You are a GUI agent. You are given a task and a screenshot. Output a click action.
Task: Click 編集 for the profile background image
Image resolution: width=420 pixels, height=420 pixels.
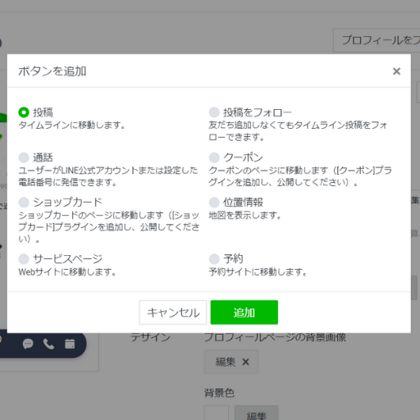point(226,362)
